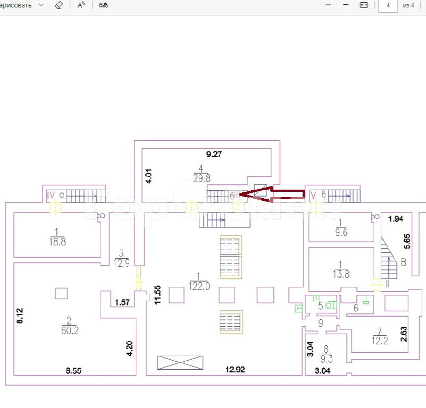The width and height of the screenshot is (426, 408).
Task: Click the page number input field
Action: [x=388, y=5]
